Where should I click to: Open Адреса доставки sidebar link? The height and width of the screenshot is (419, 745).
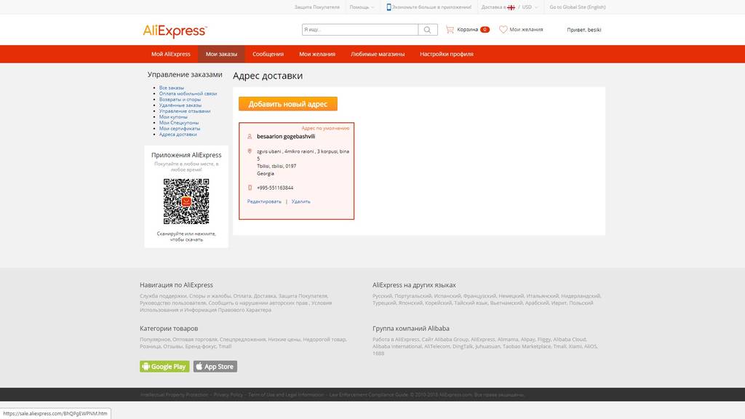pos(178,135)
